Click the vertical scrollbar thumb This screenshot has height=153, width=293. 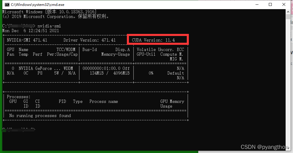(x=288, y=17)
